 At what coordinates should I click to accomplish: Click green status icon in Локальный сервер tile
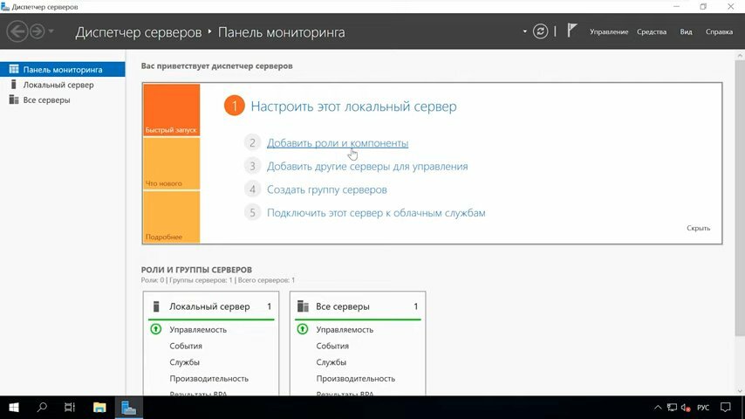(156, 329)
